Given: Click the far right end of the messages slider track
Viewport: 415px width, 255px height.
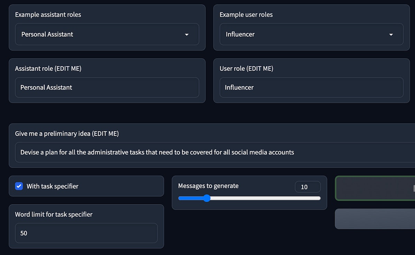Looking at the screenshot, I should (x=320, y=198).
